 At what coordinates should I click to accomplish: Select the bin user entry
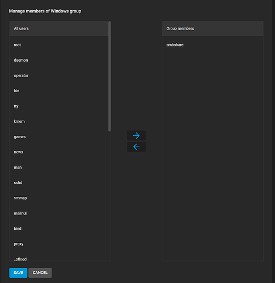[x=59, y=91]
